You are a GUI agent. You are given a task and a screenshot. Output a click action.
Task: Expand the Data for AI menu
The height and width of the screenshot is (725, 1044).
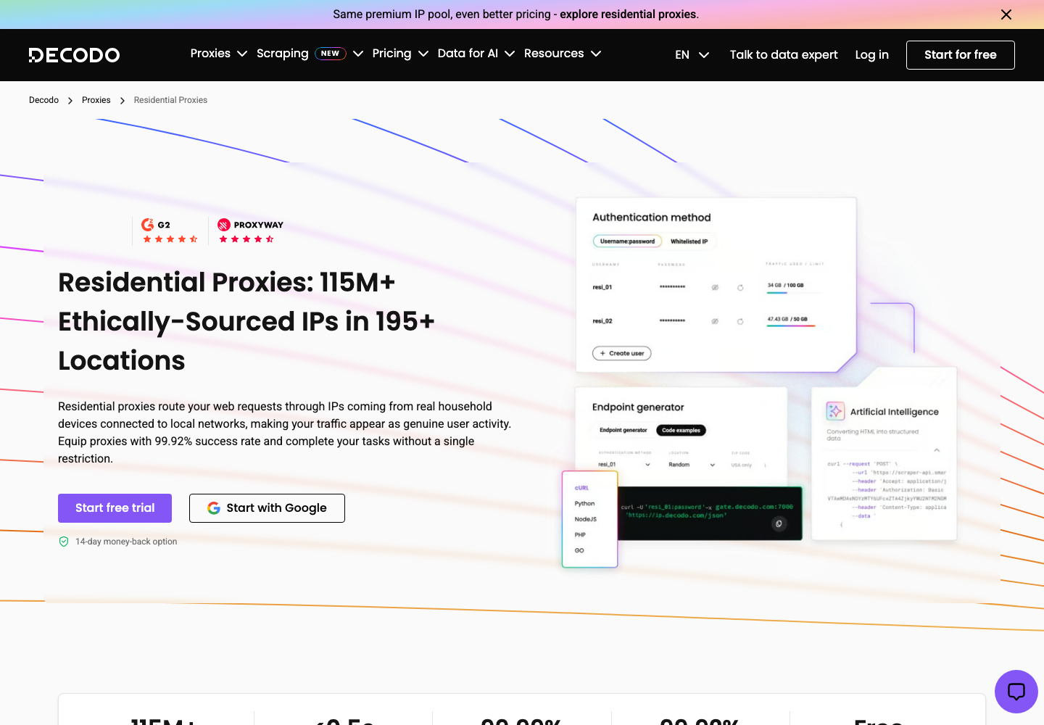pyautogui.click(x=476, y=54)
